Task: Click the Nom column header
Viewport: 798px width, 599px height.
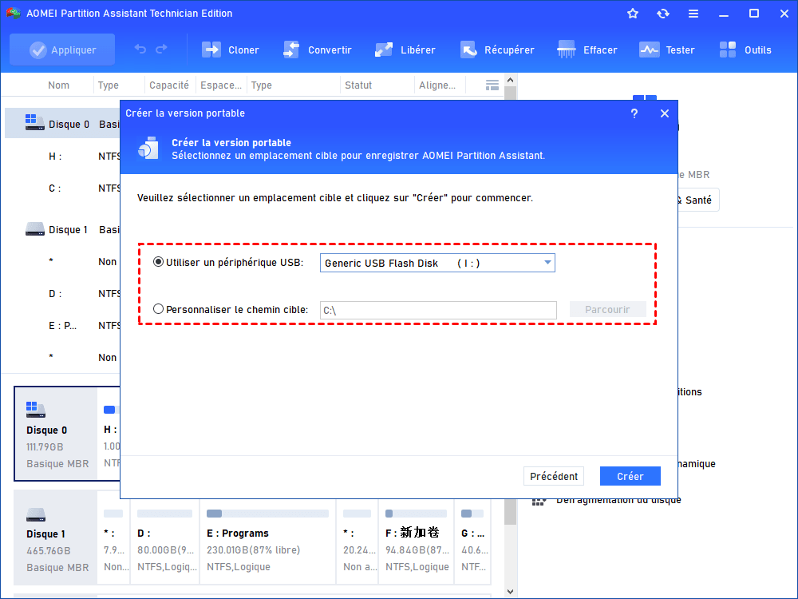Action: pos(58,85)
